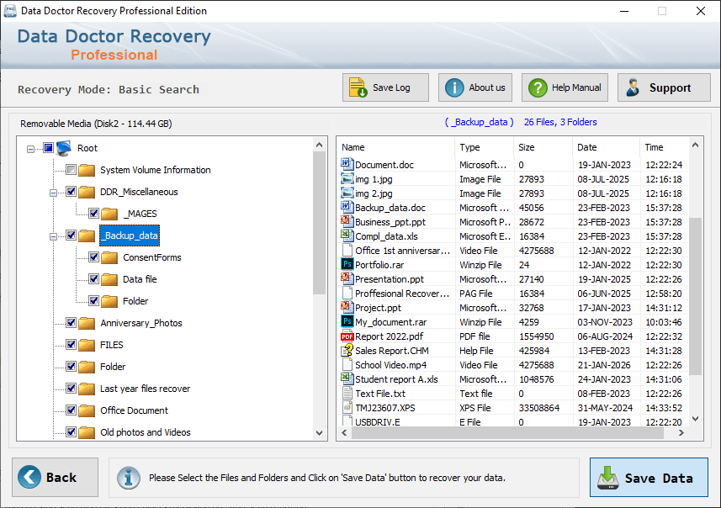Sort files by the Time column header
This screenshot has width=721, height=508.
664,147
